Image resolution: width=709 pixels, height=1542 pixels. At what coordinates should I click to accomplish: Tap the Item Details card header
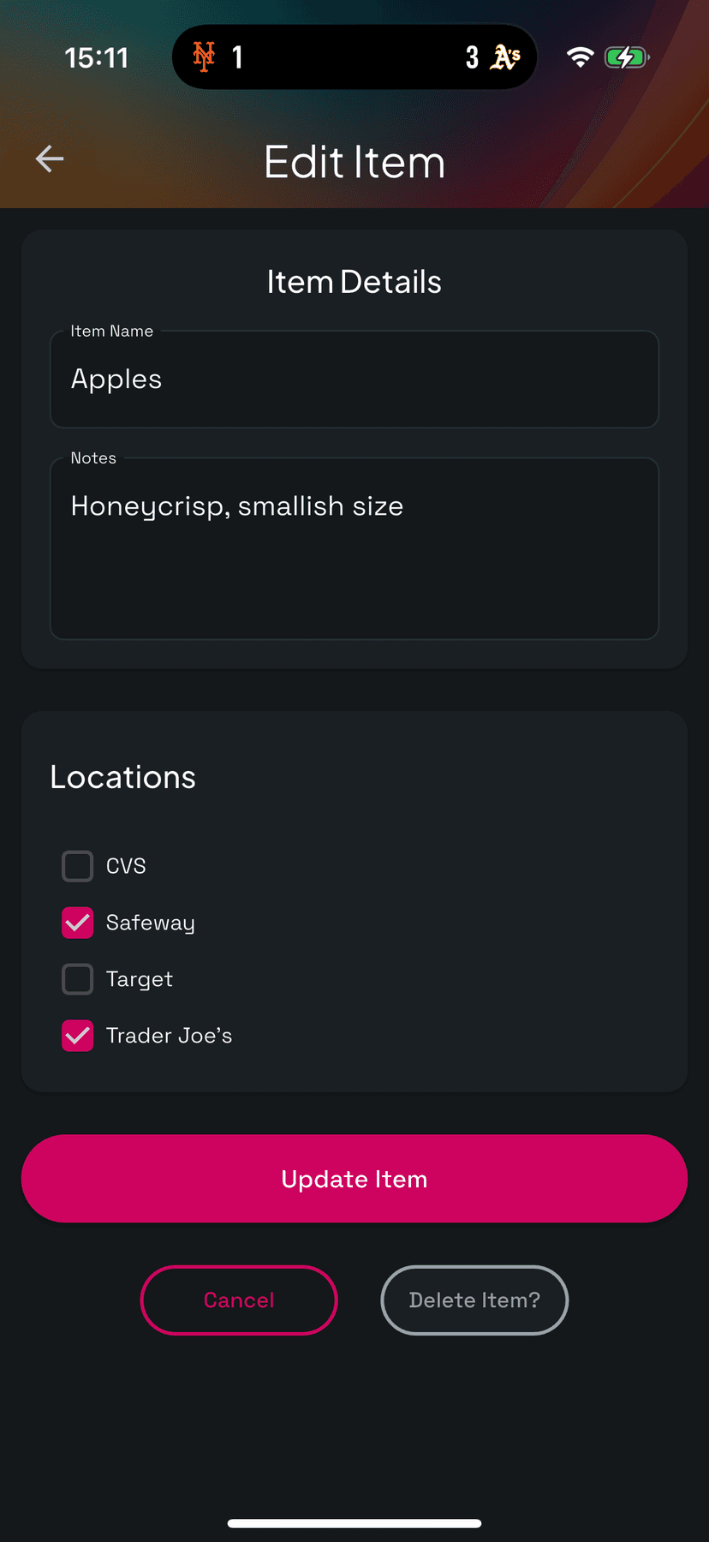354,281
